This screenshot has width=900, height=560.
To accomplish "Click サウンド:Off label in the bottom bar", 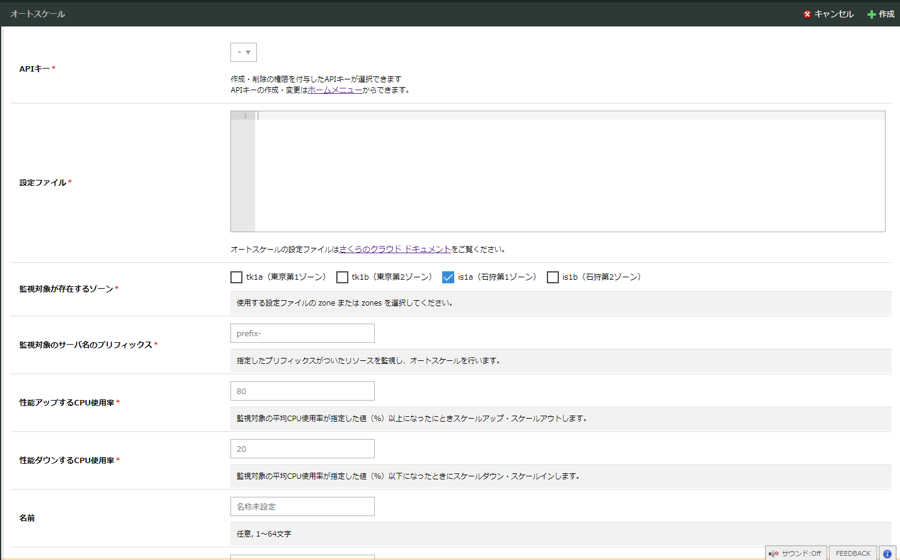I will pyautogui.click(x=801, y=554).
